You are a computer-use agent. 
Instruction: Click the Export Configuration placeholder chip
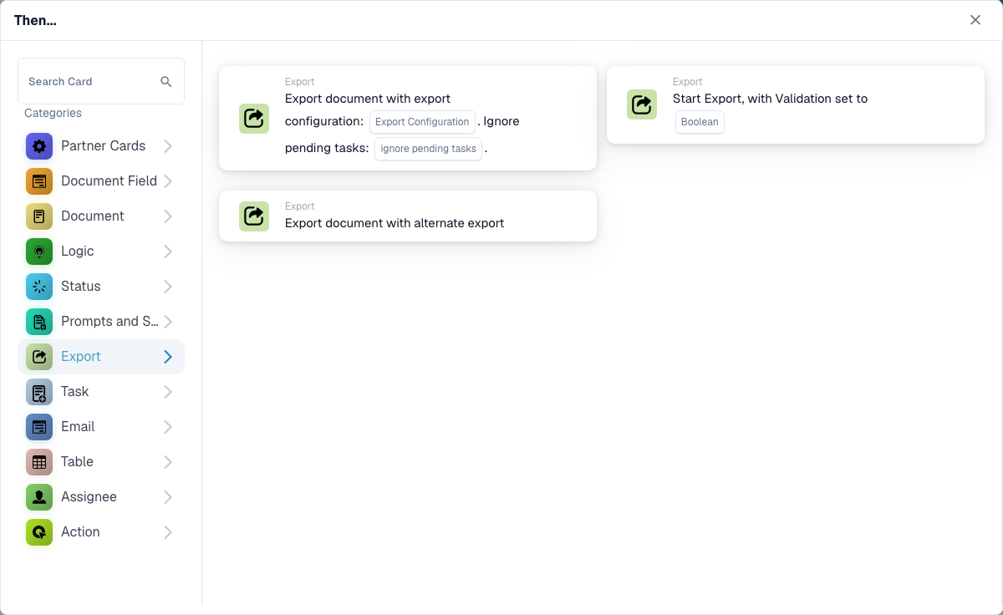coord(422,122)
